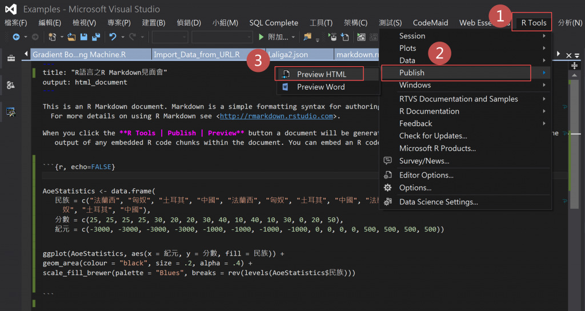Open the solution platforms combo box
The width and height of the screenshot is (585, 311).
(x=222, y=37)
